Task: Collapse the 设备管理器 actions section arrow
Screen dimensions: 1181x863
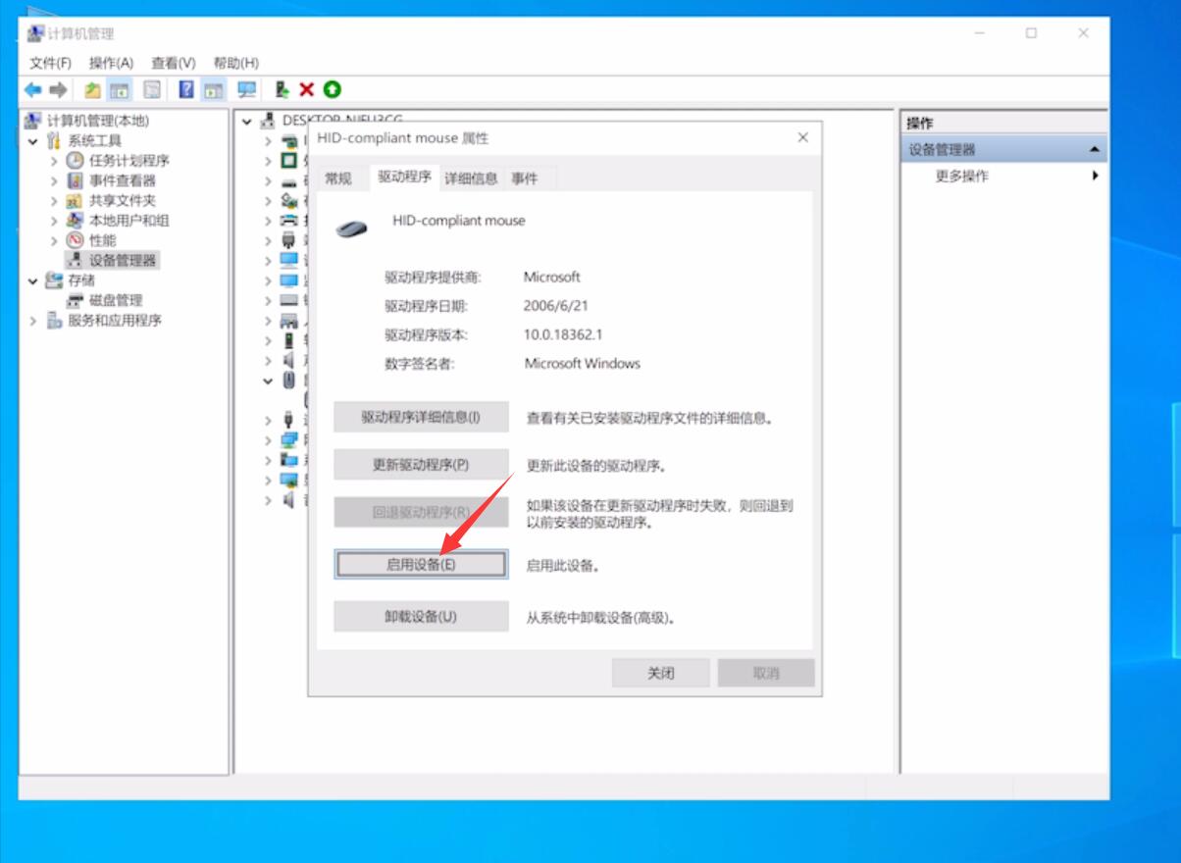Action: pos(1095,150)
